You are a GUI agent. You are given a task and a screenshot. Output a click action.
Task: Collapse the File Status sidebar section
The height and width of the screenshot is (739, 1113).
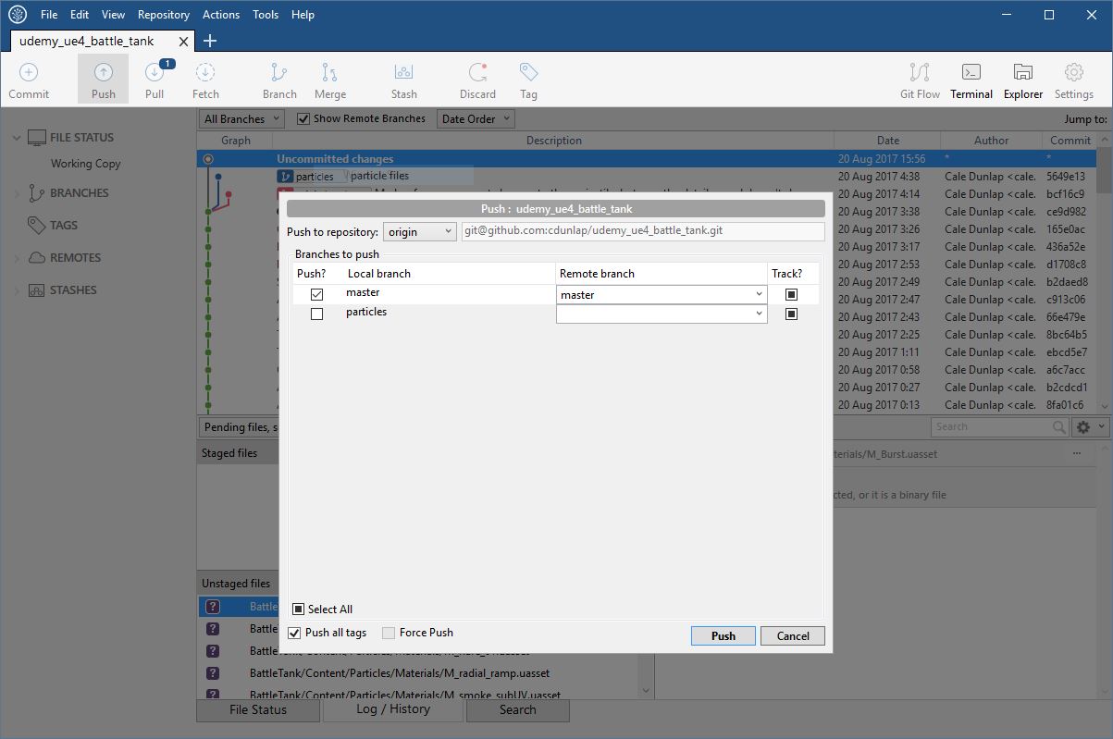[16, 138]
